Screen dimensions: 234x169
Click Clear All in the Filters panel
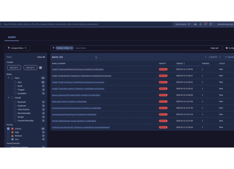[x=41, y=57]
